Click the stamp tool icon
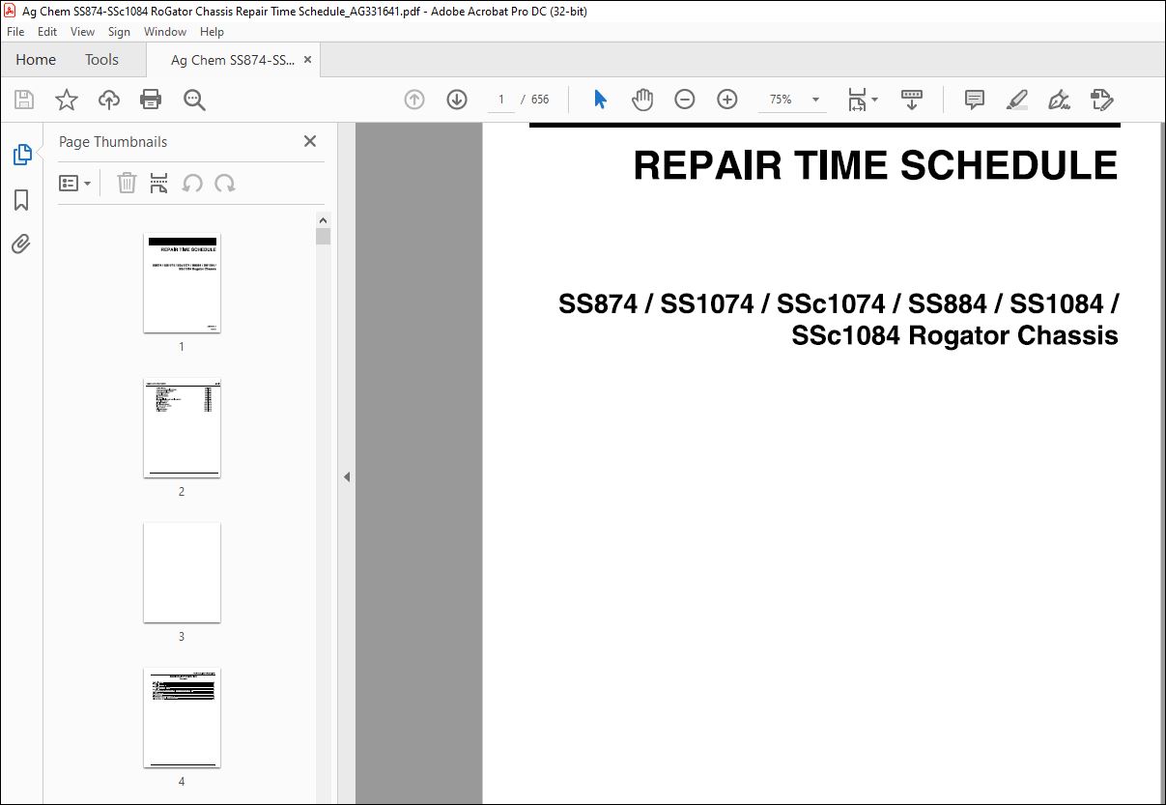Image resolution: width=1166 pixels, height=805 pixels. [x=1102, y=100]
